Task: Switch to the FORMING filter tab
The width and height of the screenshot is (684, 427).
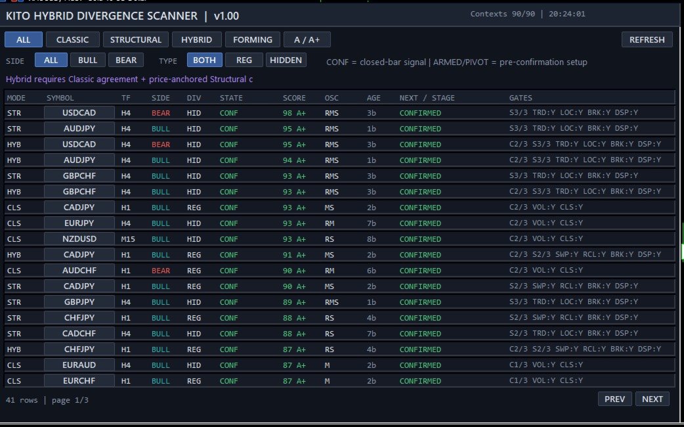Action: pos(253,39)
